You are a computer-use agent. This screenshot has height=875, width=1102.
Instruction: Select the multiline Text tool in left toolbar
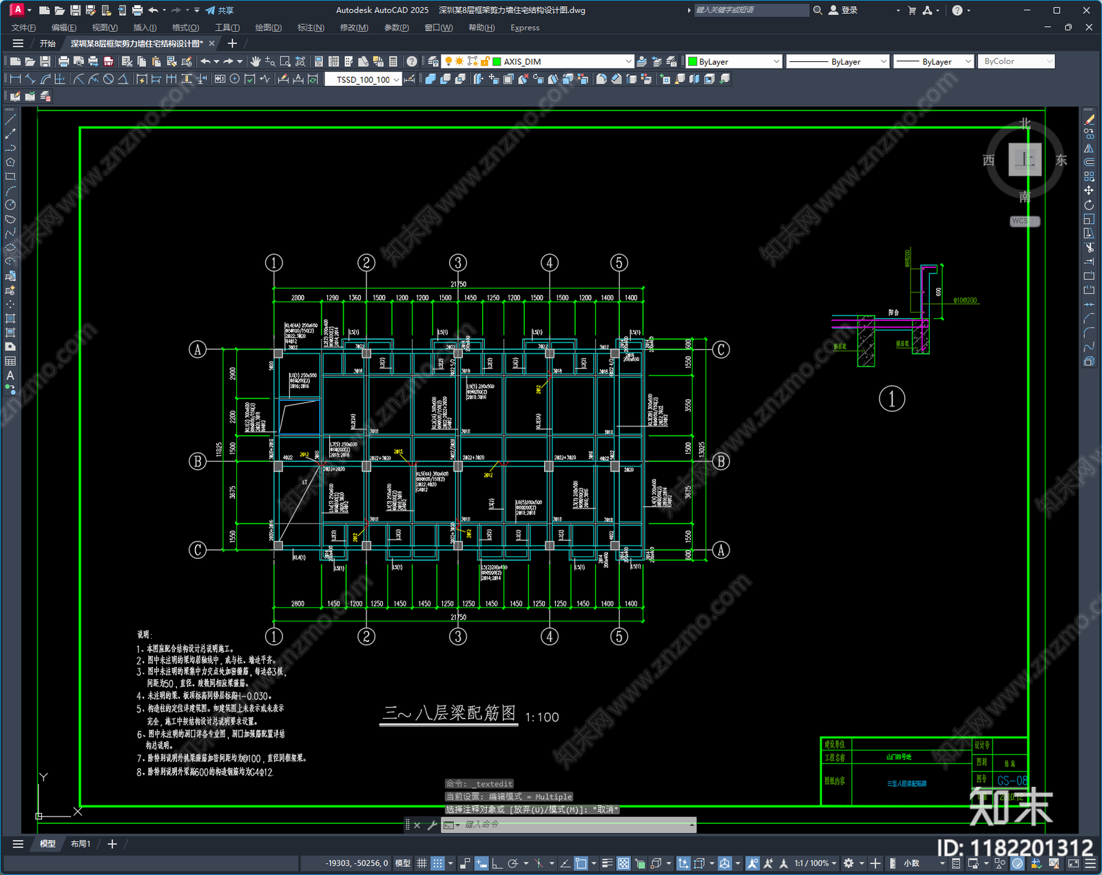tap(10, 375)
